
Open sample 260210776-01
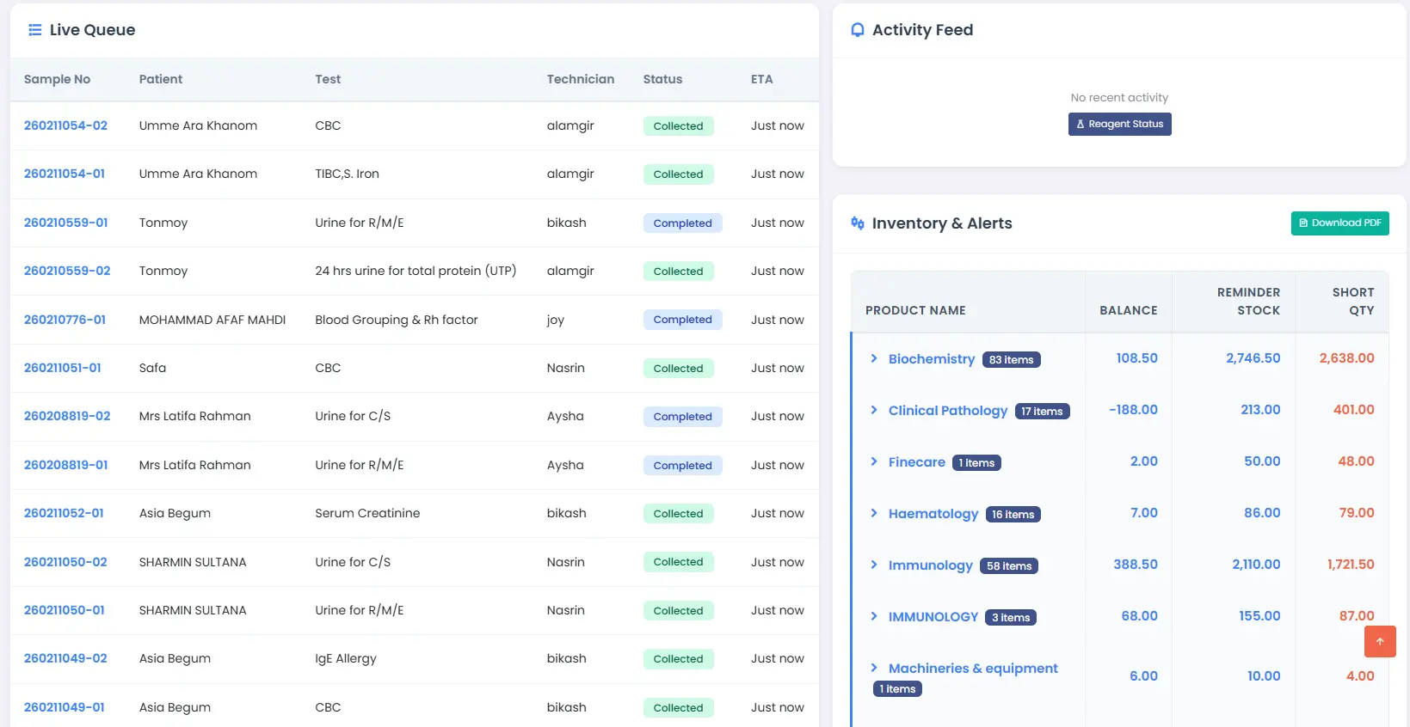(65, 320)
